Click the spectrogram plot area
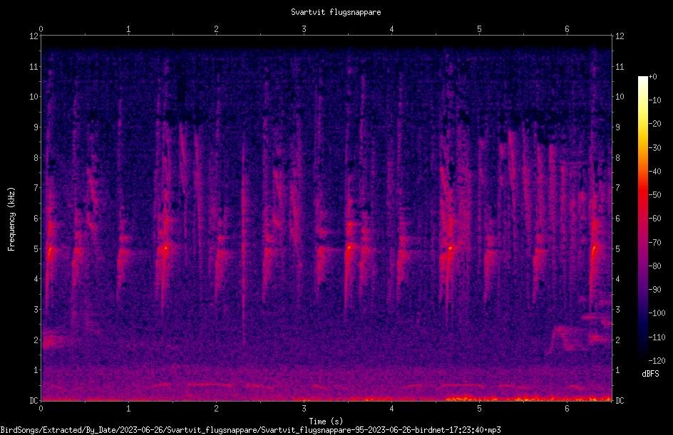673x435 pixels. (327, 218)
